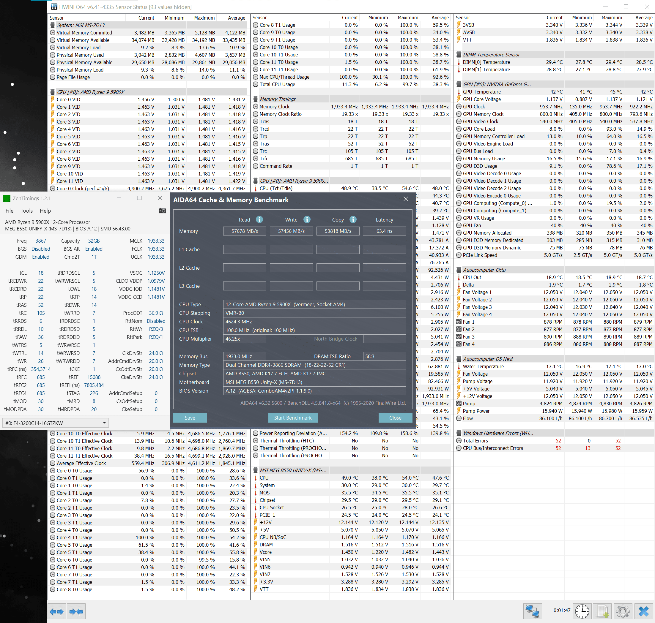
Task: Click the Core 0 VID lightning icon
Action: (53, 99)
